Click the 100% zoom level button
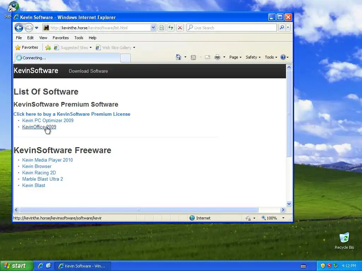The image size is (362, 271). [x=269, y=218]
